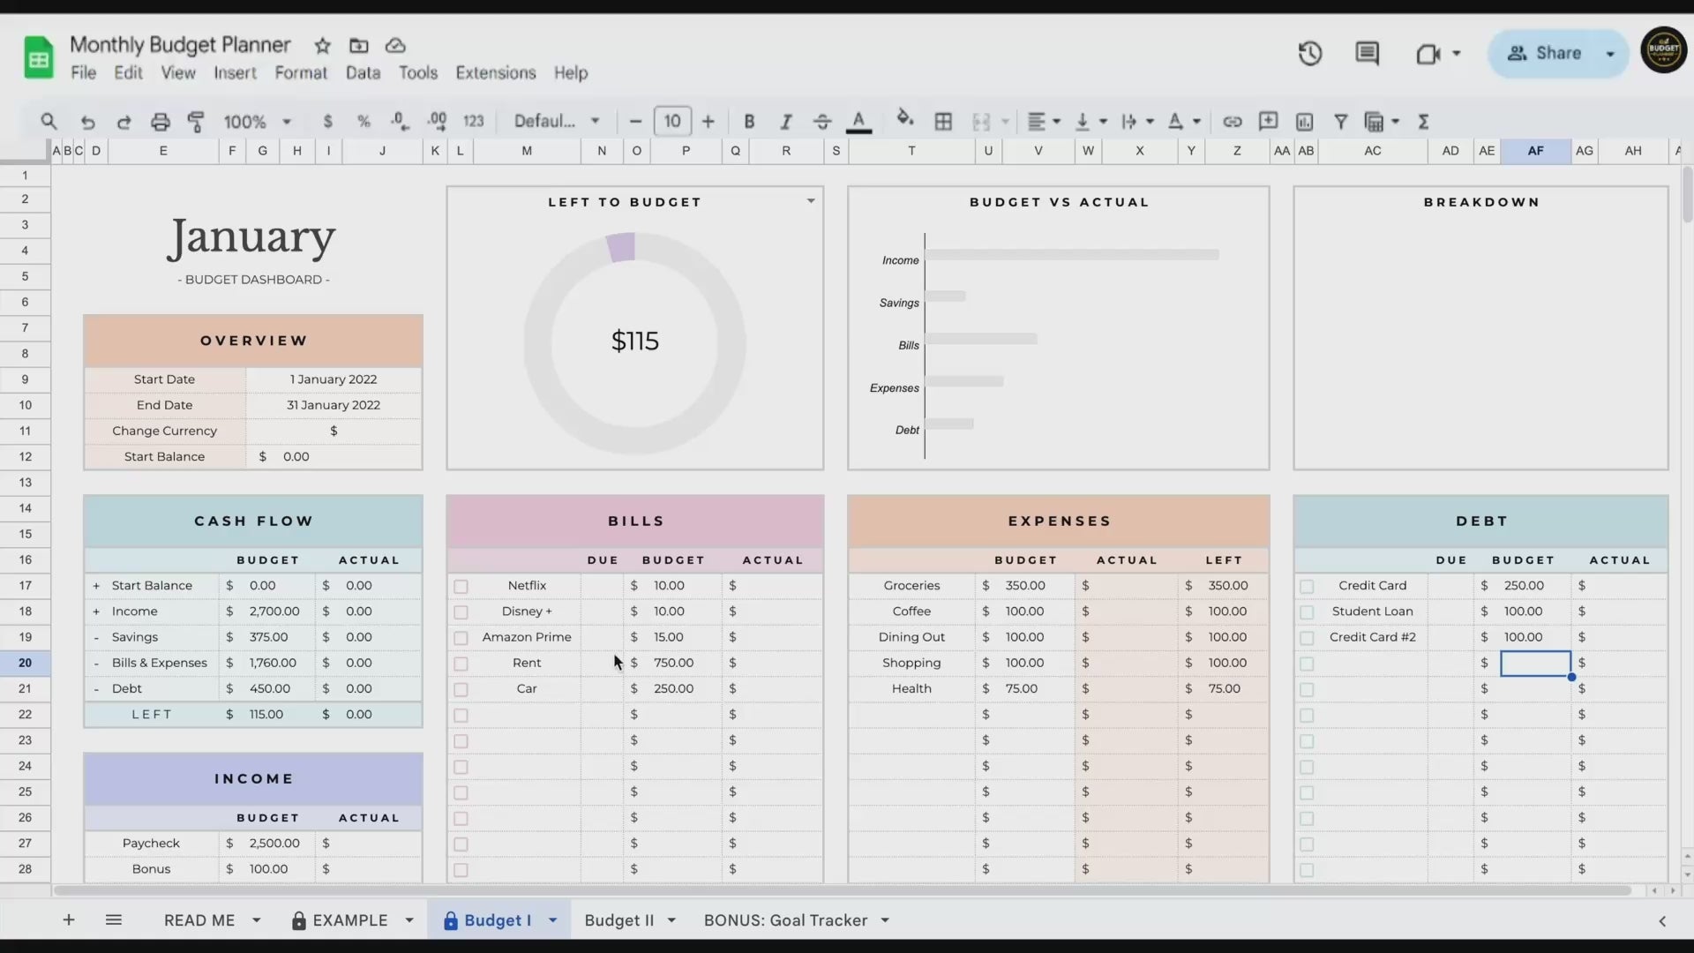1694x953 pixels.
Task: Insert link using chain icon
Action: pos(1232,122)
